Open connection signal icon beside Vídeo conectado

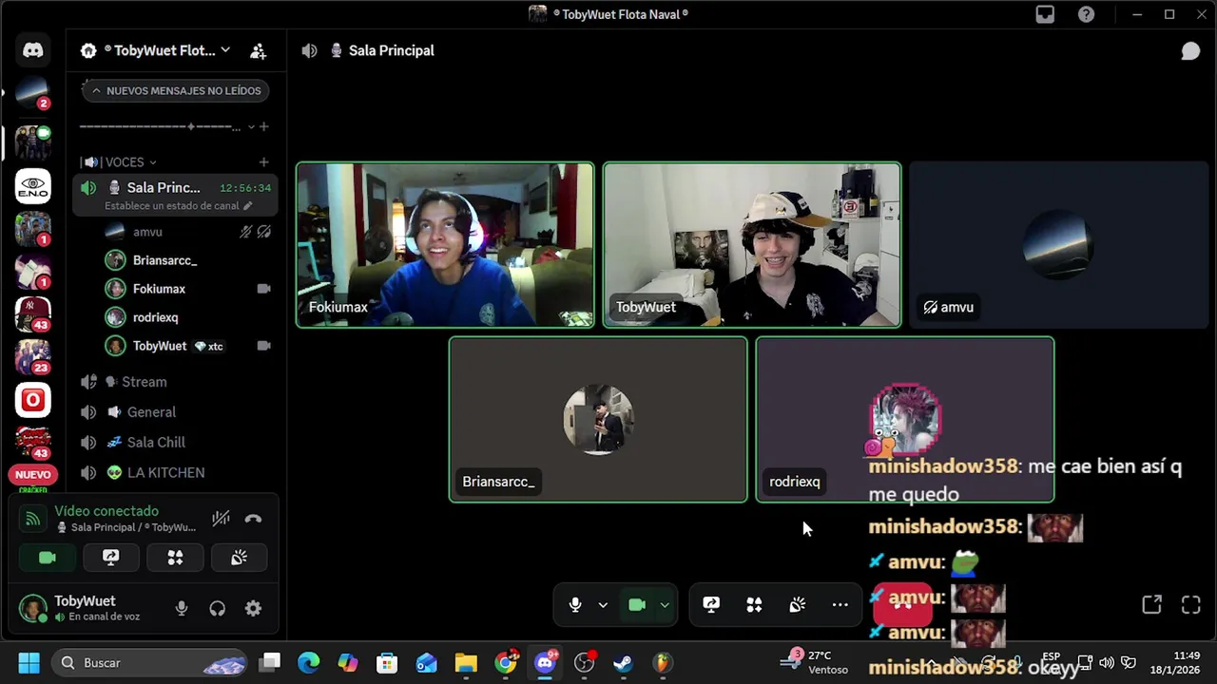tap(32, 519)
